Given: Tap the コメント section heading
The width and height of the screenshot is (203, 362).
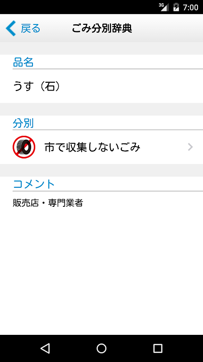Looking at the screenshot, I should coord(34,184).
